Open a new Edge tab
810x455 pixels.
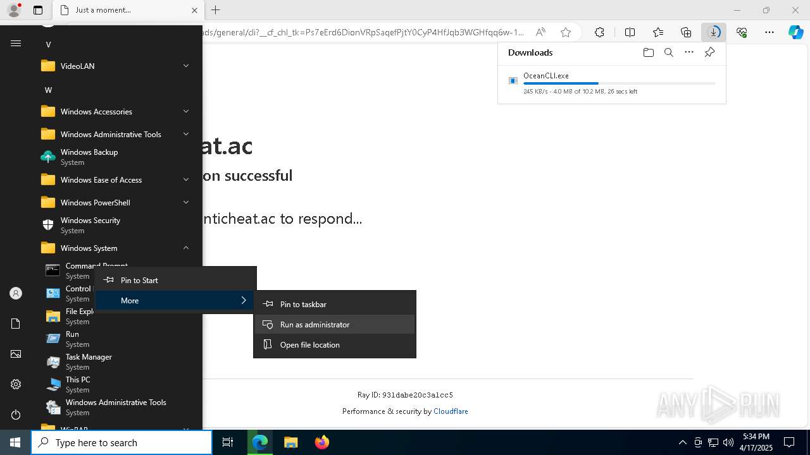tap(216, 10)
